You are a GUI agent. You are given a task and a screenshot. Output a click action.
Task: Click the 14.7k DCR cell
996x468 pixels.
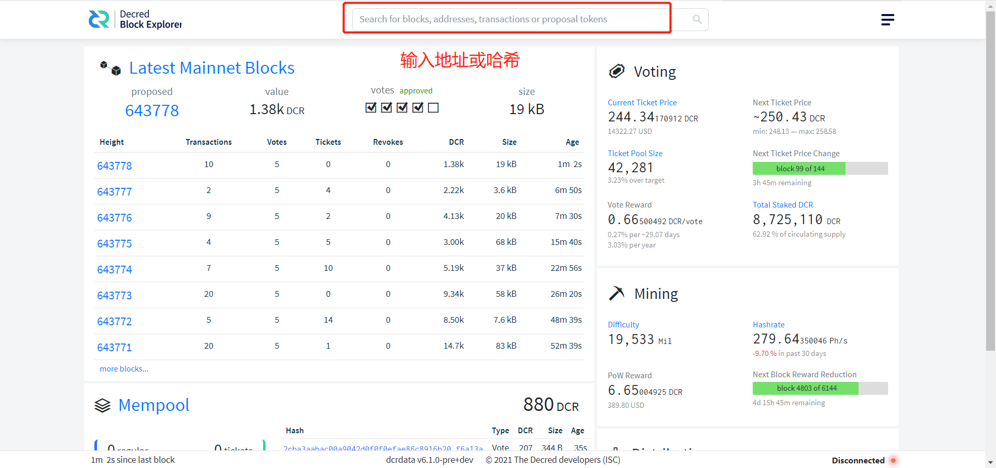453,346
